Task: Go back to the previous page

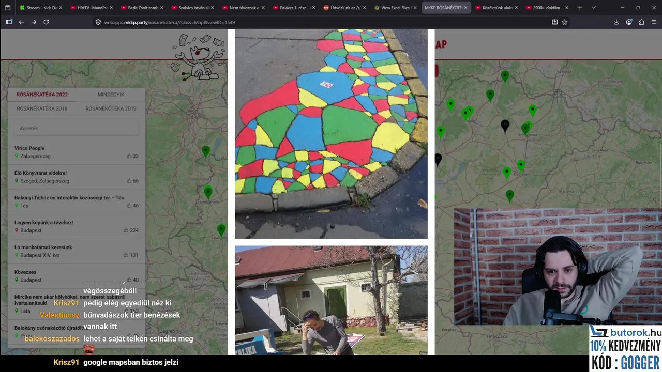Action: (x=21, y=22)
